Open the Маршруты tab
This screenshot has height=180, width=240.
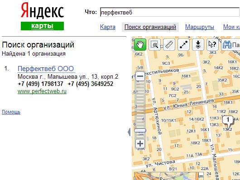(x=200, y=27)
